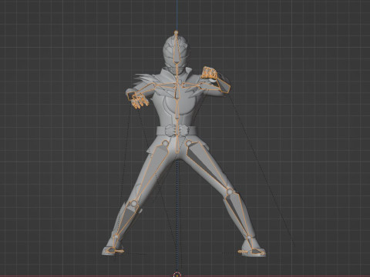Click the head bone tip above helmet
Image resolution: width=370 pixels, height=277 pixels.
(176, 32)
